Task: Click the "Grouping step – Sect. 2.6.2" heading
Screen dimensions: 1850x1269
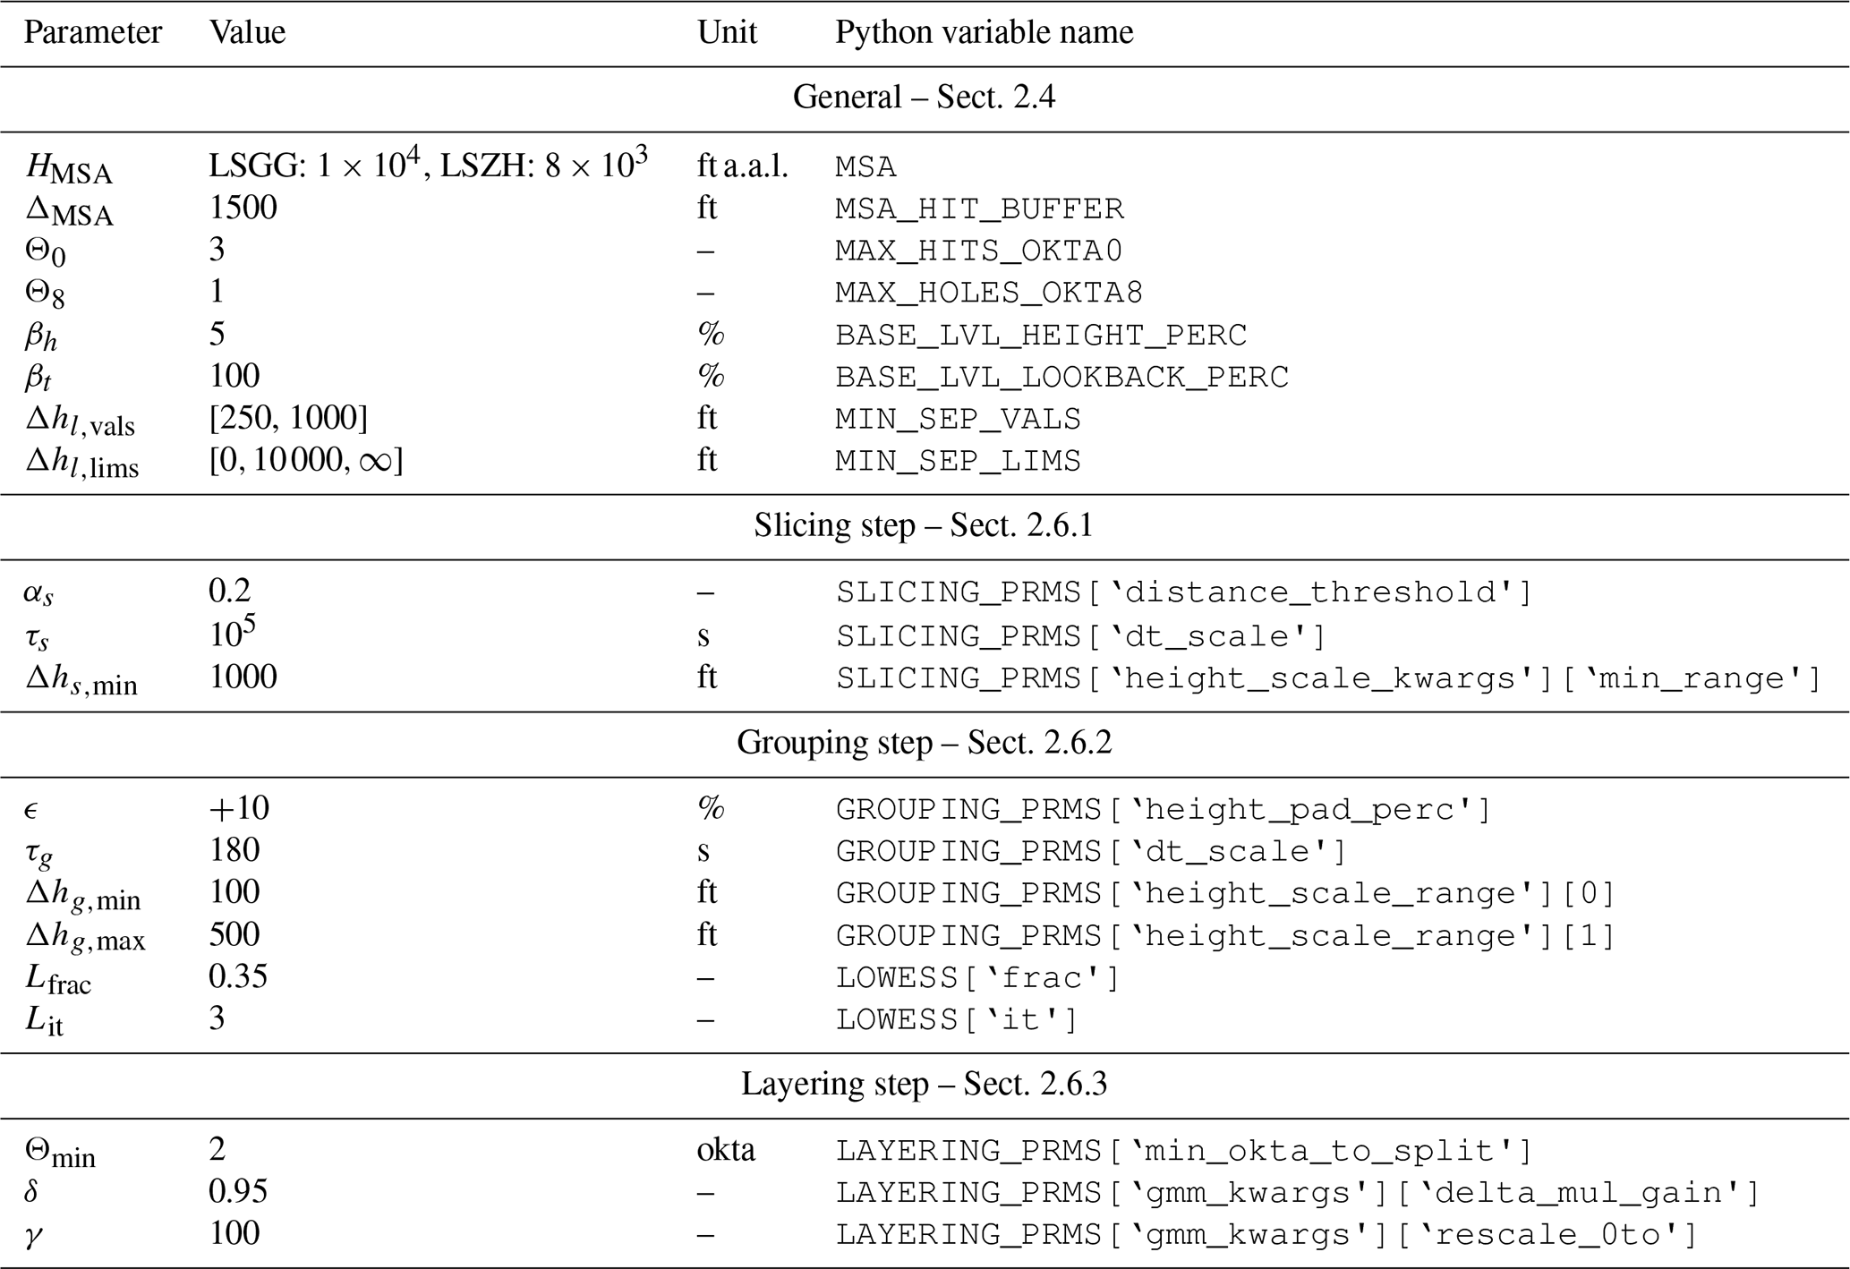Action: click(924, 743)
